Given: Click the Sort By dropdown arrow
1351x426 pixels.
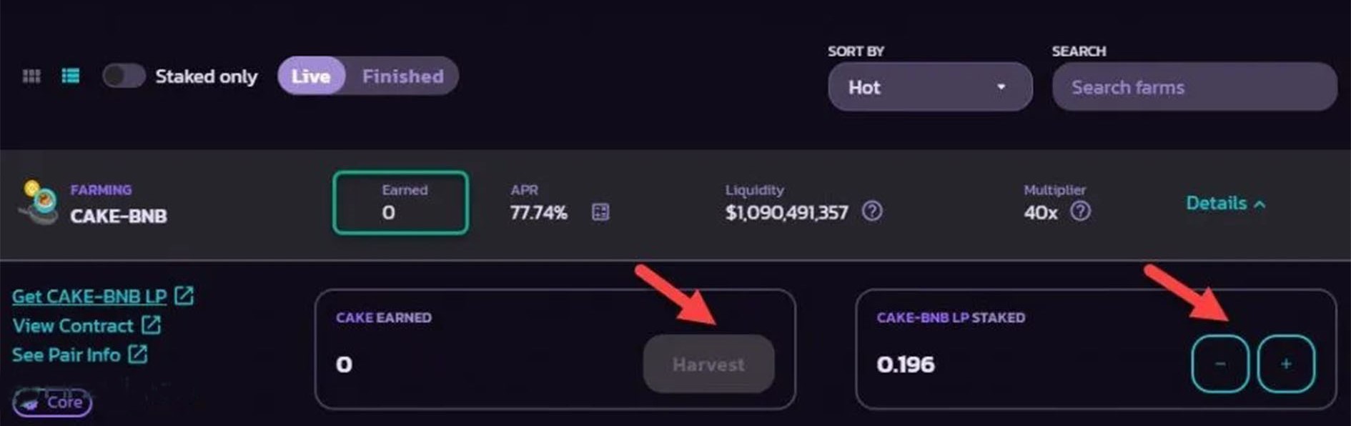Looking at the screenshot, I should click(1001, 87).
